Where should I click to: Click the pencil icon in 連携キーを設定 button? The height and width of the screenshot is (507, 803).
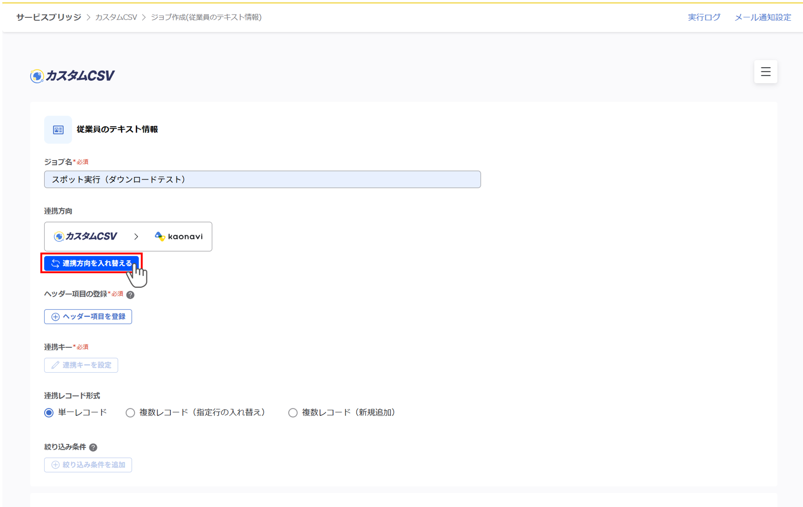tap(55, 365)
